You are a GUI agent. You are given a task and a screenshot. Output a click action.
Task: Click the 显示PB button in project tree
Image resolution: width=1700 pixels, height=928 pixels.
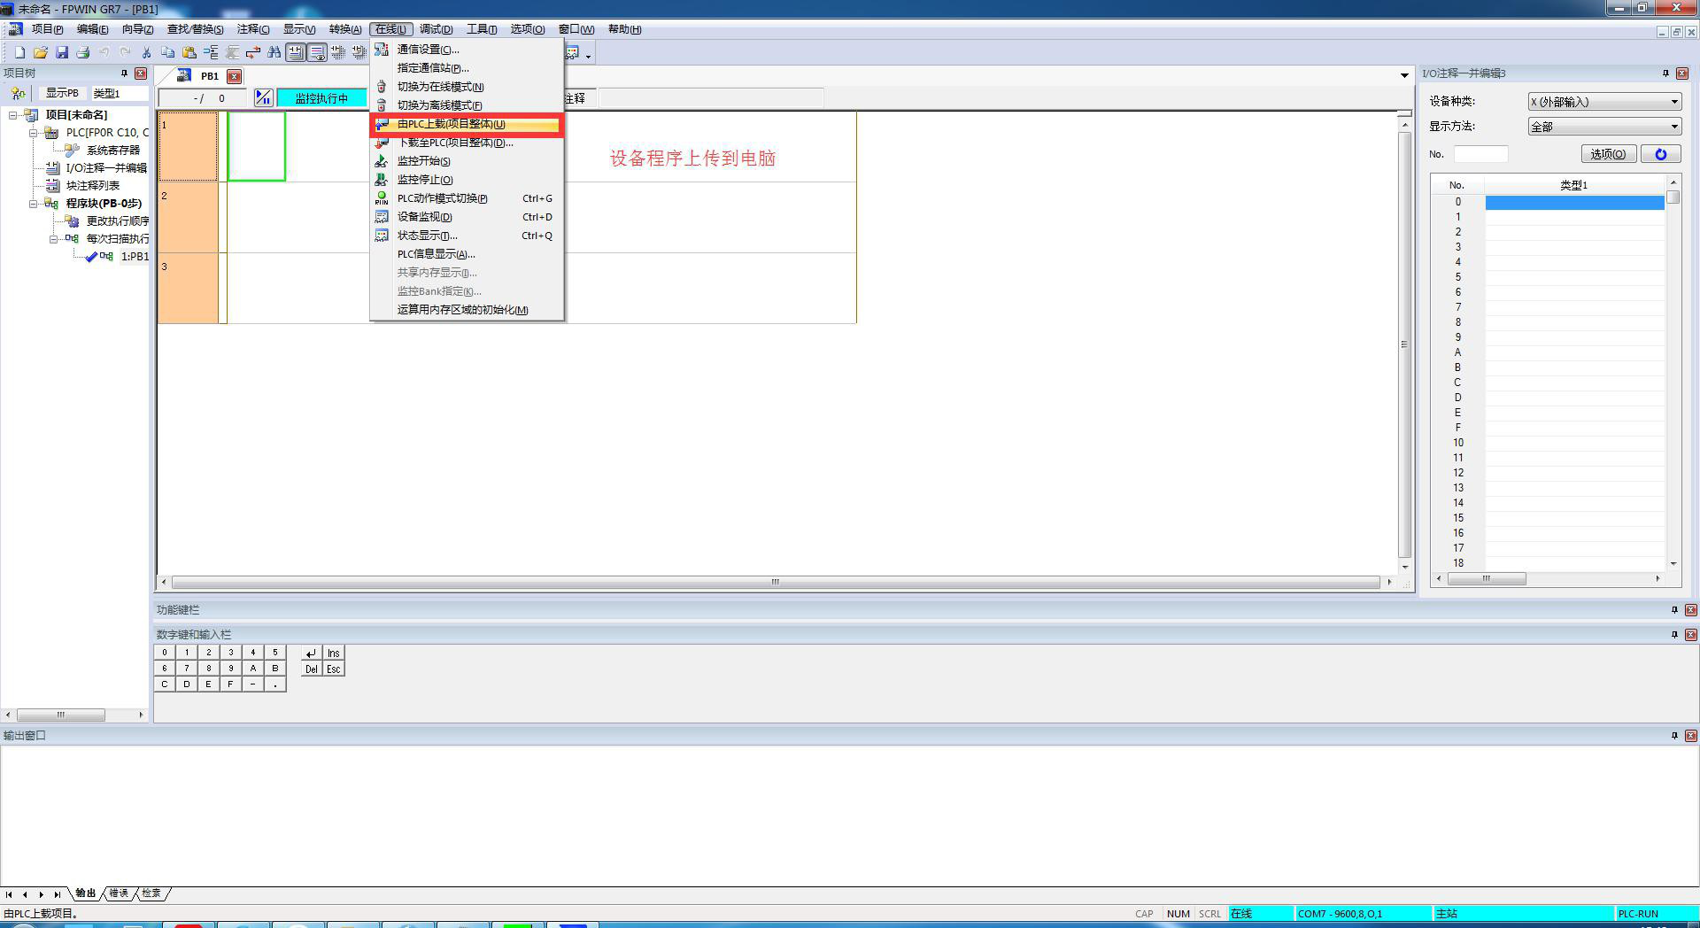(x=62, y=93)
